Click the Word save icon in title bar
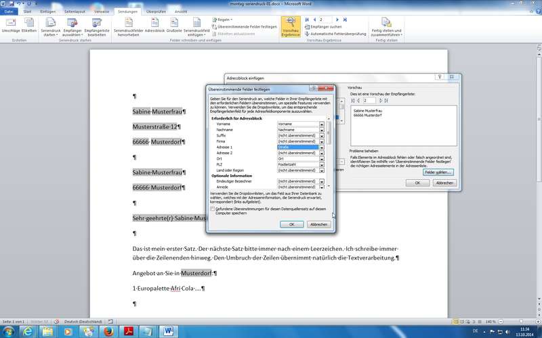 click(x=12, y=3)
